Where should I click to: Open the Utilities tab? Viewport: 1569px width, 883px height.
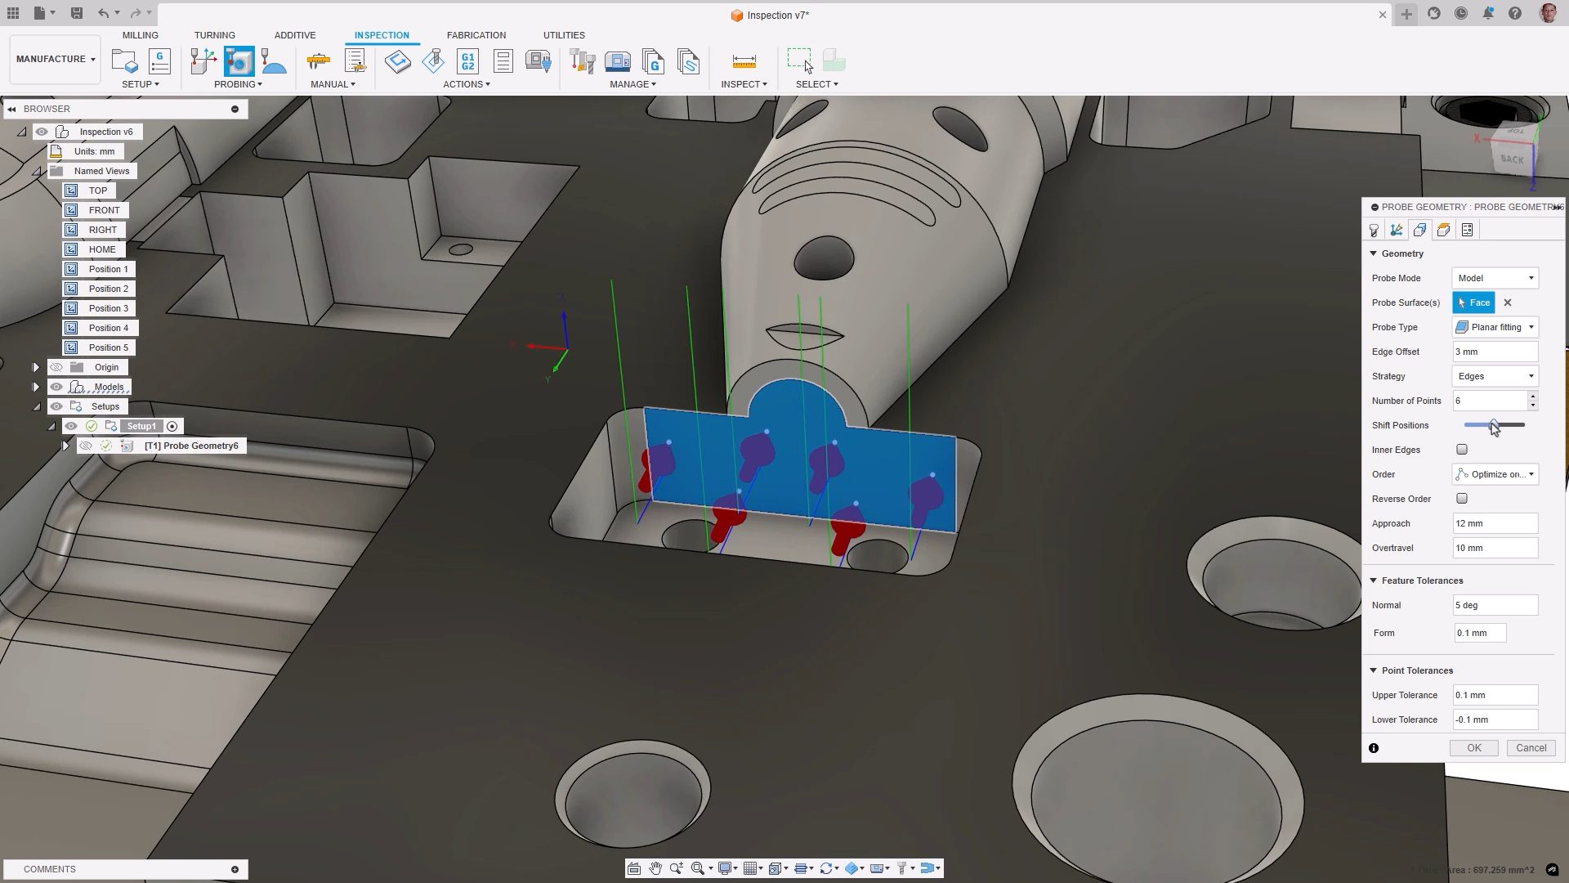tap(564, 35)
